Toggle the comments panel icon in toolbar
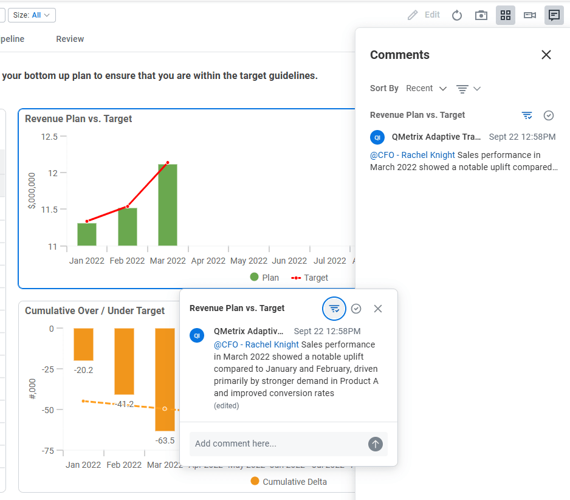Image resolution: width=570 pixels, height=500 pixels. click(x=554, y=15)
